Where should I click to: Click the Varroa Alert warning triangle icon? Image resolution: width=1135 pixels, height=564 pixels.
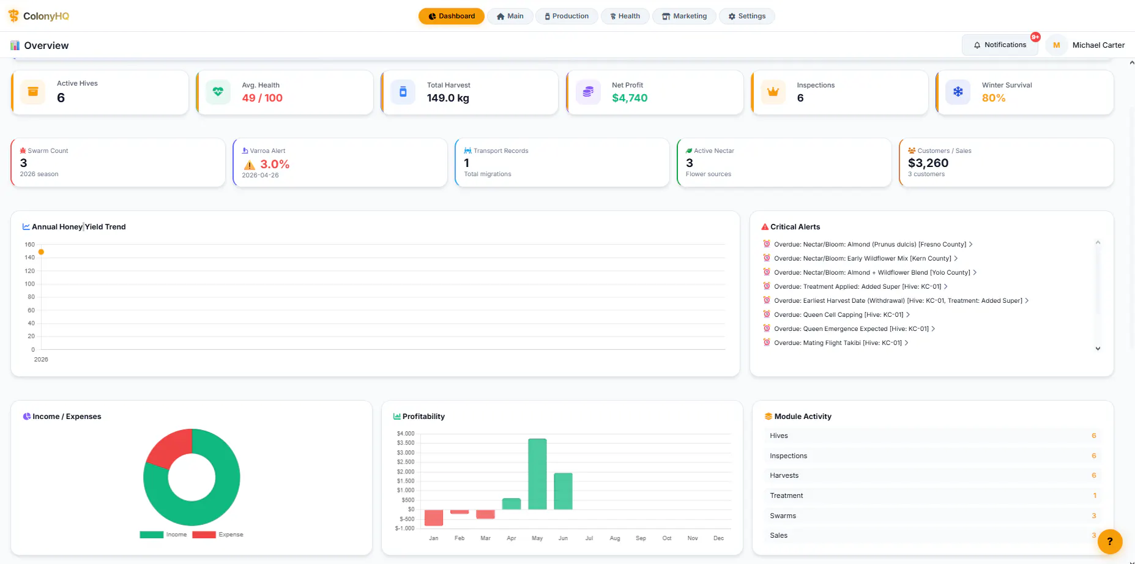250,165
